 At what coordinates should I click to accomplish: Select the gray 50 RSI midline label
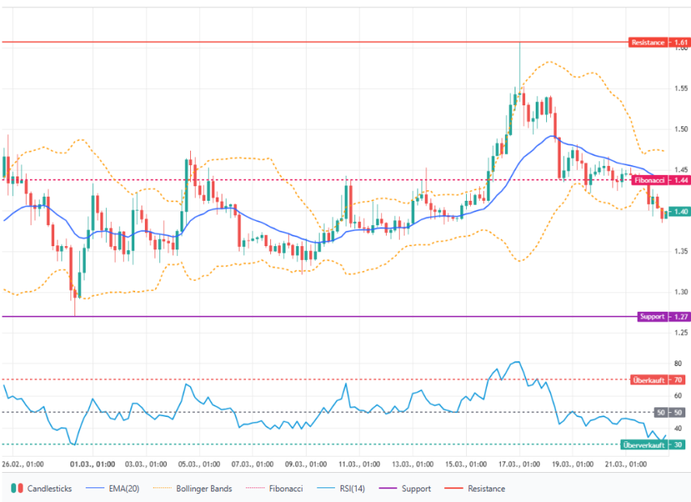coord(661,413)
